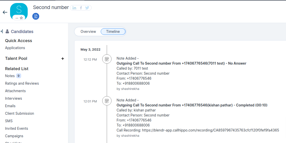Click Quick Access section heading
This screenshot has width=286, height=143.
(x=19, y=41)
